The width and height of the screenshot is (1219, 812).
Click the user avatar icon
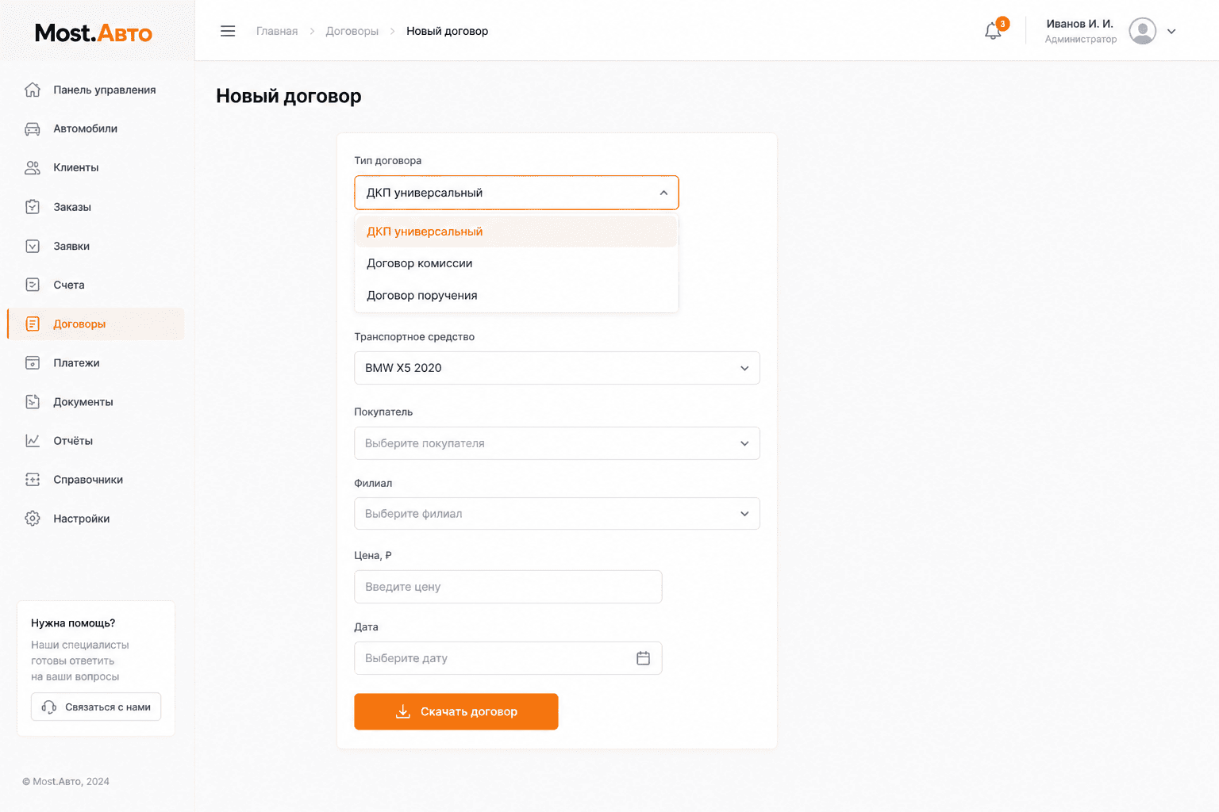coord(1142,31)
